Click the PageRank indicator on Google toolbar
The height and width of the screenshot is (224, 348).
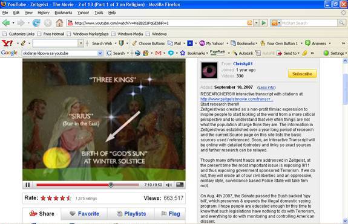tap(217, 53)
